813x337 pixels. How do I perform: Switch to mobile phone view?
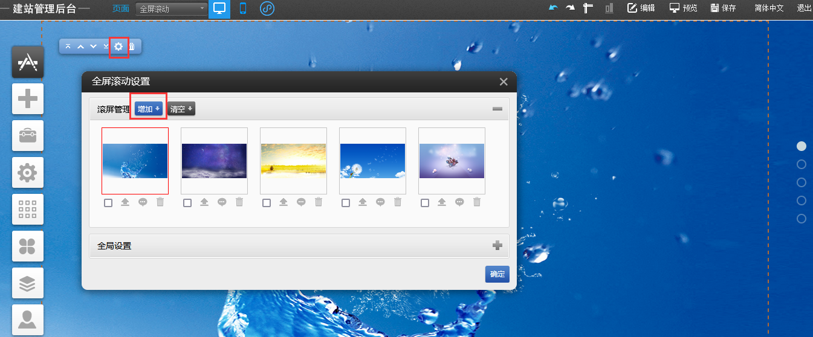point(243,8)
